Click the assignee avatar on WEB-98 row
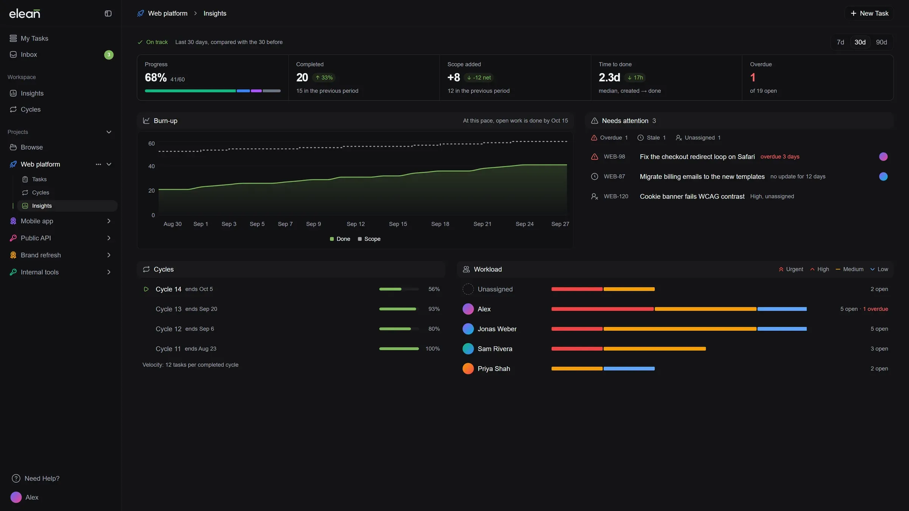The height and width of the screenshot is (511, 909). point(883,157)
